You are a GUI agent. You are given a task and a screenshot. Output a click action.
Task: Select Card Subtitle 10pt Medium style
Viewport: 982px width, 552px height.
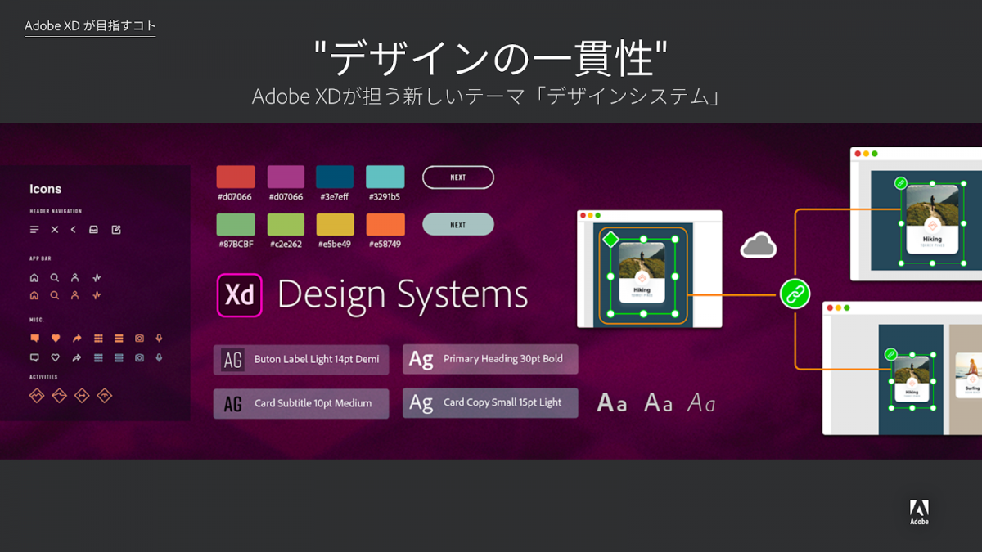coord(301,403)
